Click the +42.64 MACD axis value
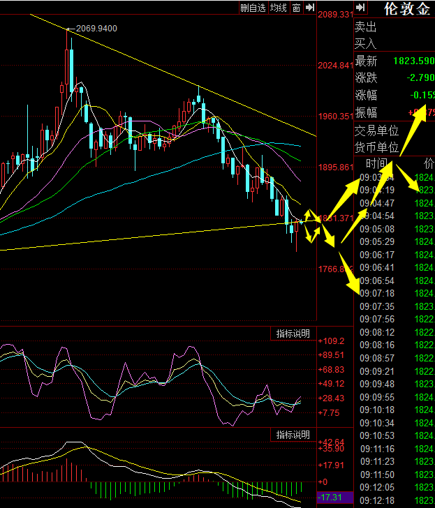 [x=331, y=442]
